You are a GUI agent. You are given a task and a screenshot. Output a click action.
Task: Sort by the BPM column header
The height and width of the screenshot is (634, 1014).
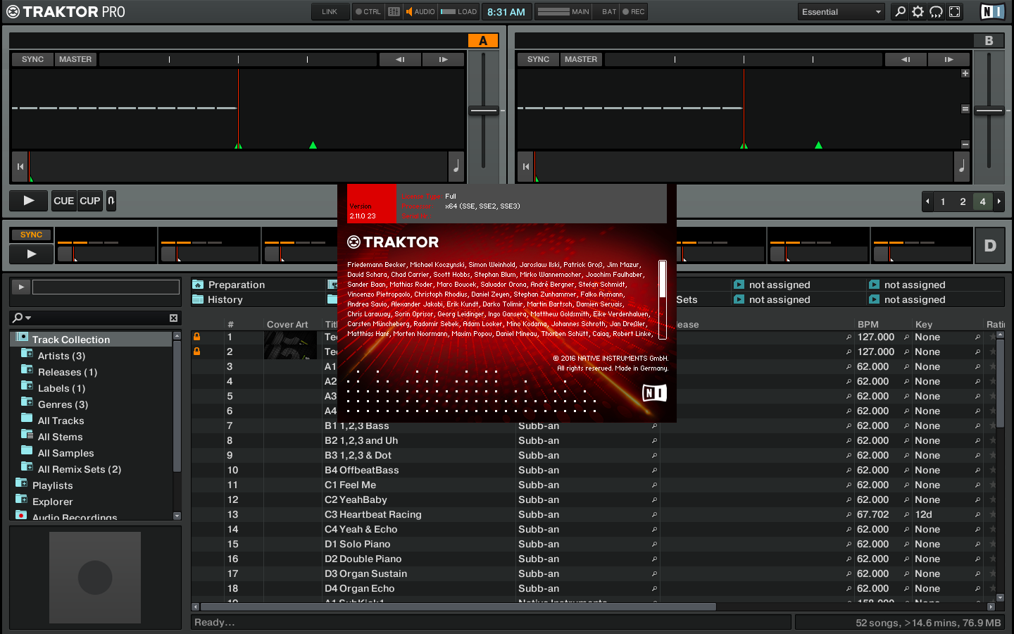pyautogui.click(x=868, y=325)
